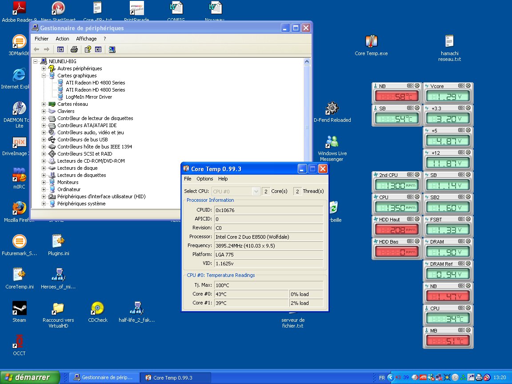Open the Fichier menu in Gestionnaire
Viewport: 512px width, 384px height.
point(41,39)
